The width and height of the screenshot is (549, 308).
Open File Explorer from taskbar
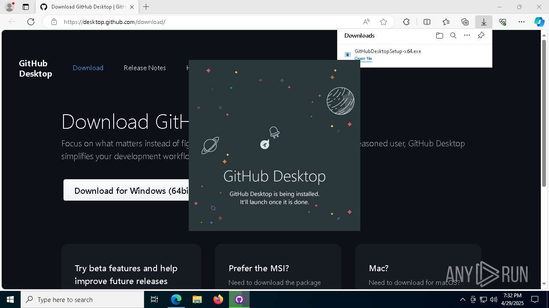[197, 299]
